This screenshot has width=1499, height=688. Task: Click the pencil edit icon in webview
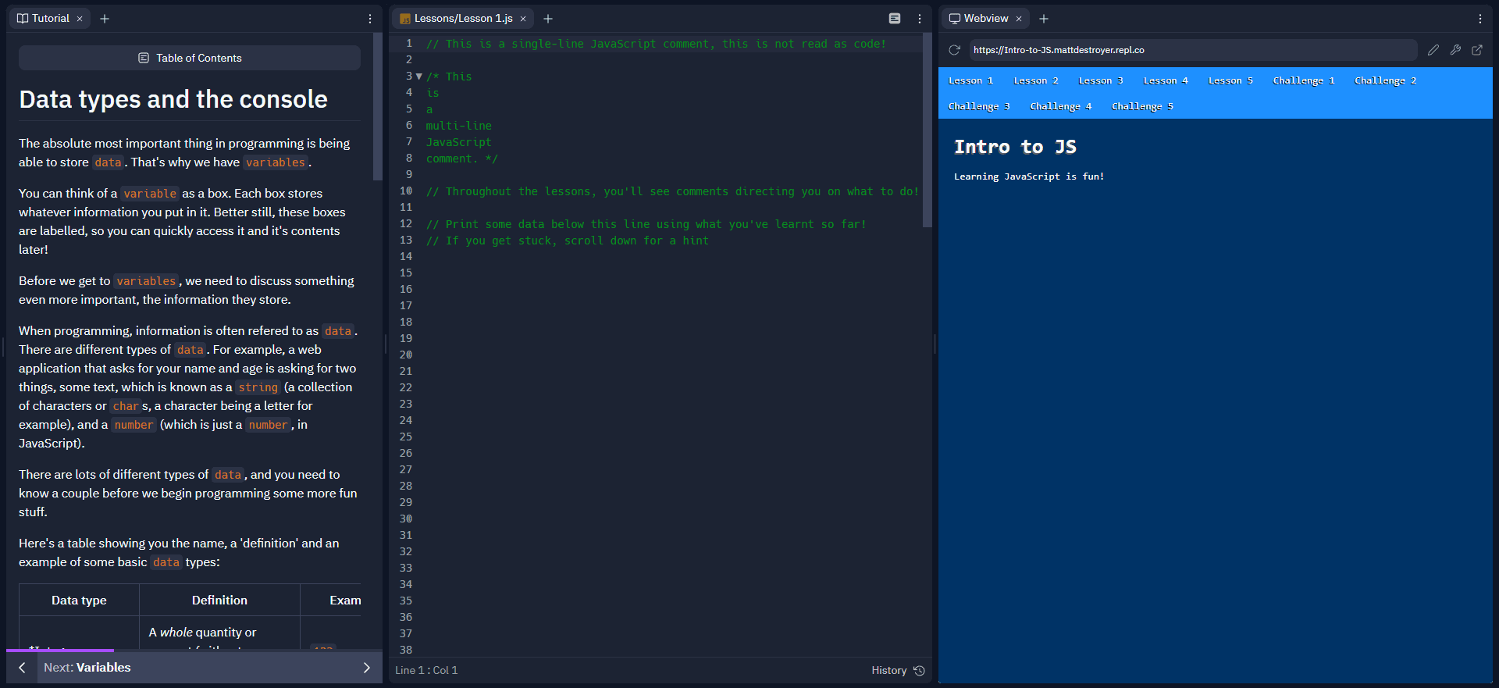1433,50
